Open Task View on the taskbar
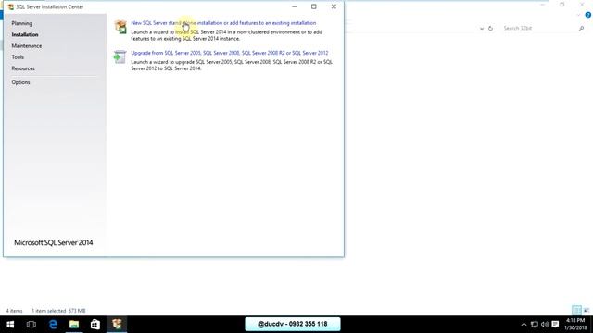 (32, 325)
